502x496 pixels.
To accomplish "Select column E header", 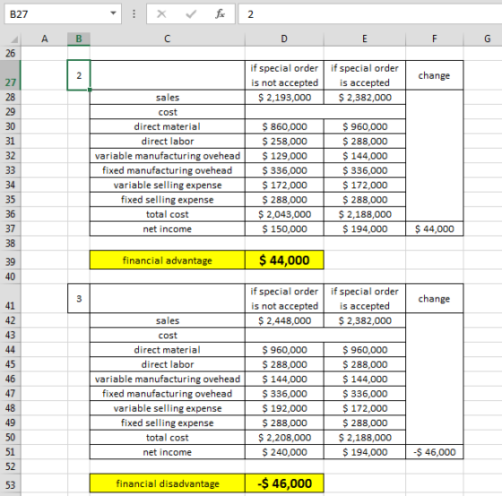I will point(365,39).
